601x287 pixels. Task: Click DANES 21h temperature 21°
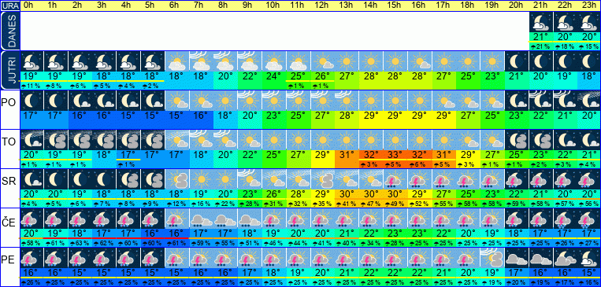pyautogui.click(x=541, y=37)
